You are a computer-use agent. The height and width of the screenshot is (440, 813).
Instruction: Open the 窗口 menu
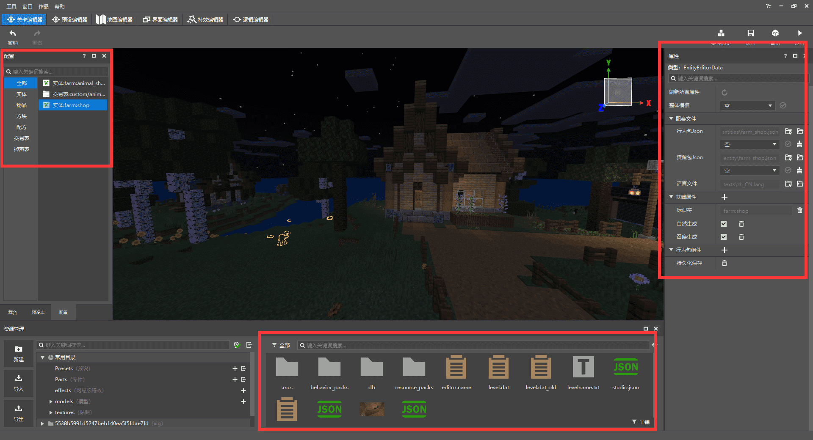click(x=28, y=6)
